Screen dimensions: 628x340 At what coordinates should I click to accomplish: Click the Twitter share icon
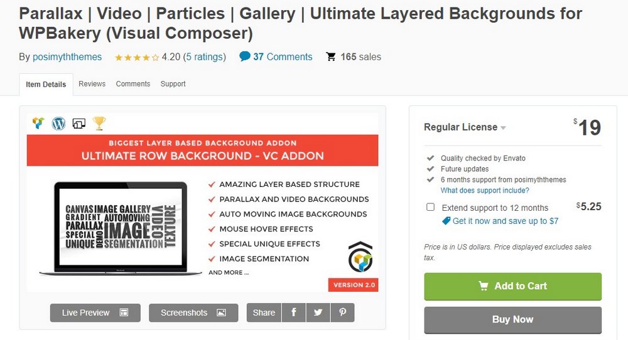click(318, 312)
